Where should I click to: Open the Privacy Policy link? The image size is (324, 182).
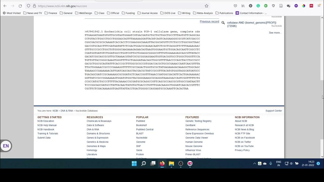pyautogui.click(x=242, y=150)
